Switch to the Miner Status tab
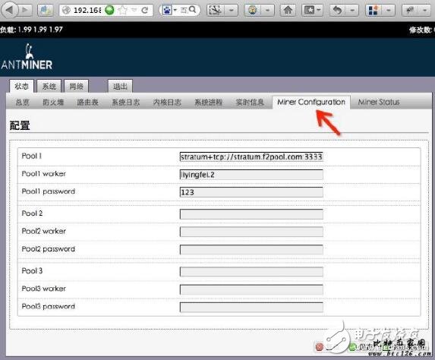The width and height of the screenshot is (435, 360). [x=379, y=102]
